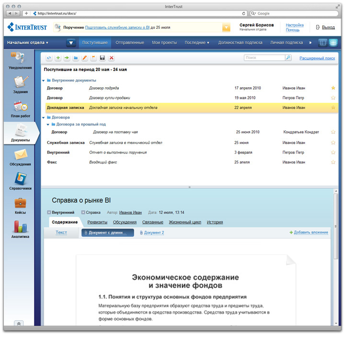Unstar the Договор подряда document

coord(333,88)
